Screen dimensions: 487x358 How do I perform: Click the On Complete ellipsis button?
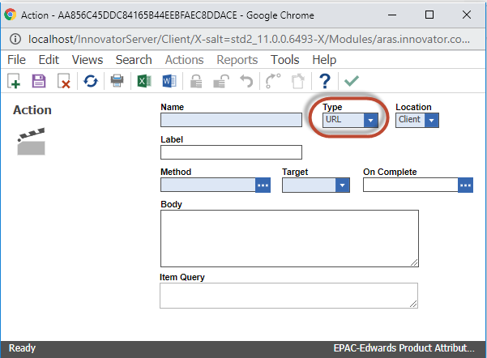[465, 185]
